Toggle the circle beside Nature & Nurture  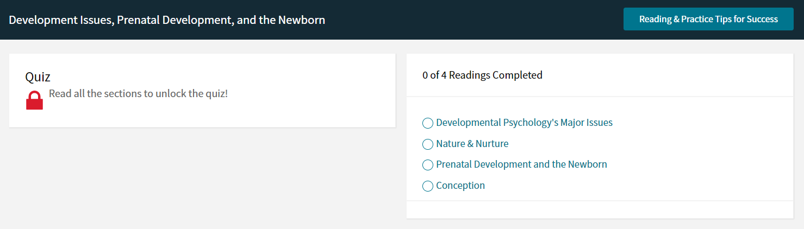pos(428,144)
